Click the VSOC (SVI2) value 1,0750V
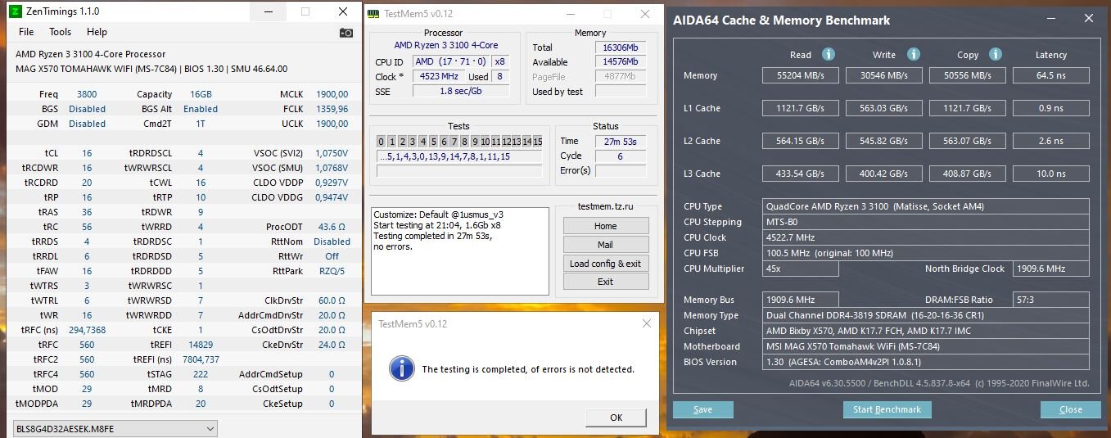This screenshot has width=1111, height=438. (332, 153)
